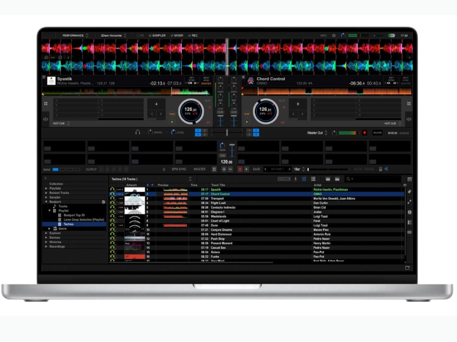Open the tag icon in right sidebar
Screen dimensions: 457x342
[410, 192]
